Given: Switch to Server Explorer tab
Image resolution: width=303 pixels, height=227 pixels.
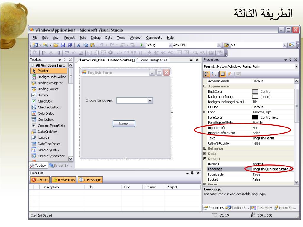Looking at the screenshot, I should tap(60, 166).
